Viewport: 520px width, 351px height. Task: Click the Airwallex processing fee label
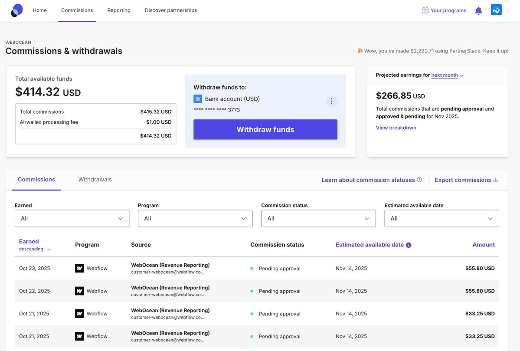[49, 122]
